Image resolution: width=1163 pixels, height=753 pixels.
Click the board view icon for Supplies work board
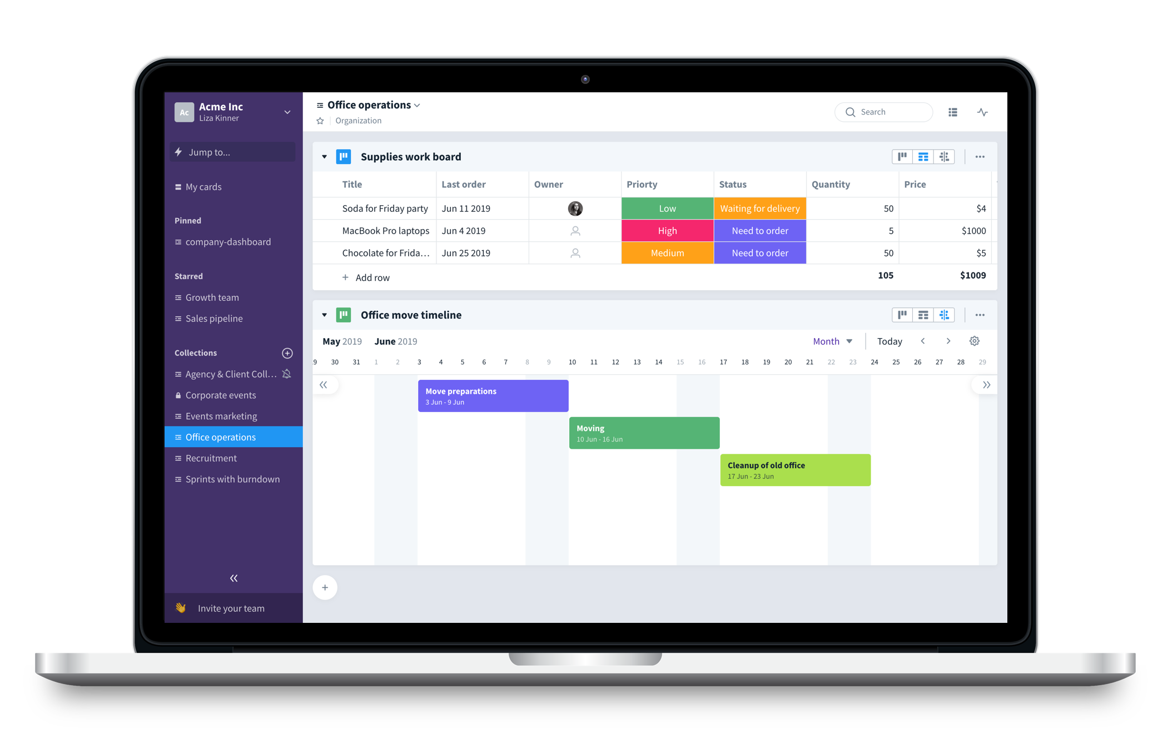(900, 158)
